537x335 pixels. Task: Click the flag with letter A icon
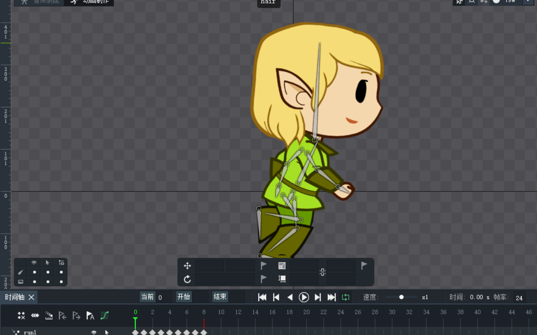point(90,316)
